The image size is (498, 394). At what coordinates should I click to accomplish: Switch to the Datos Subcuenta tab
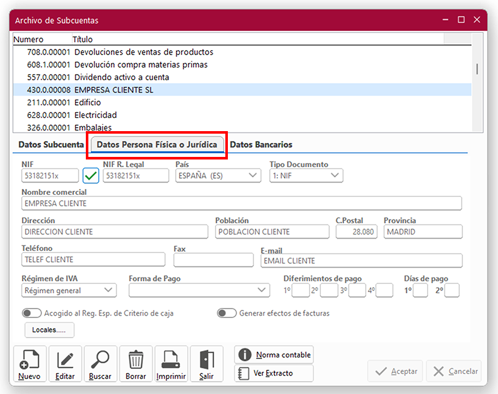pos(51,145)
